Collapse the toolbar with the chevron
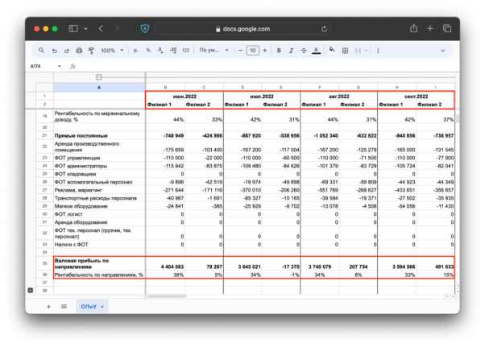The image size is (485, 347). click(x=442, y=51)
